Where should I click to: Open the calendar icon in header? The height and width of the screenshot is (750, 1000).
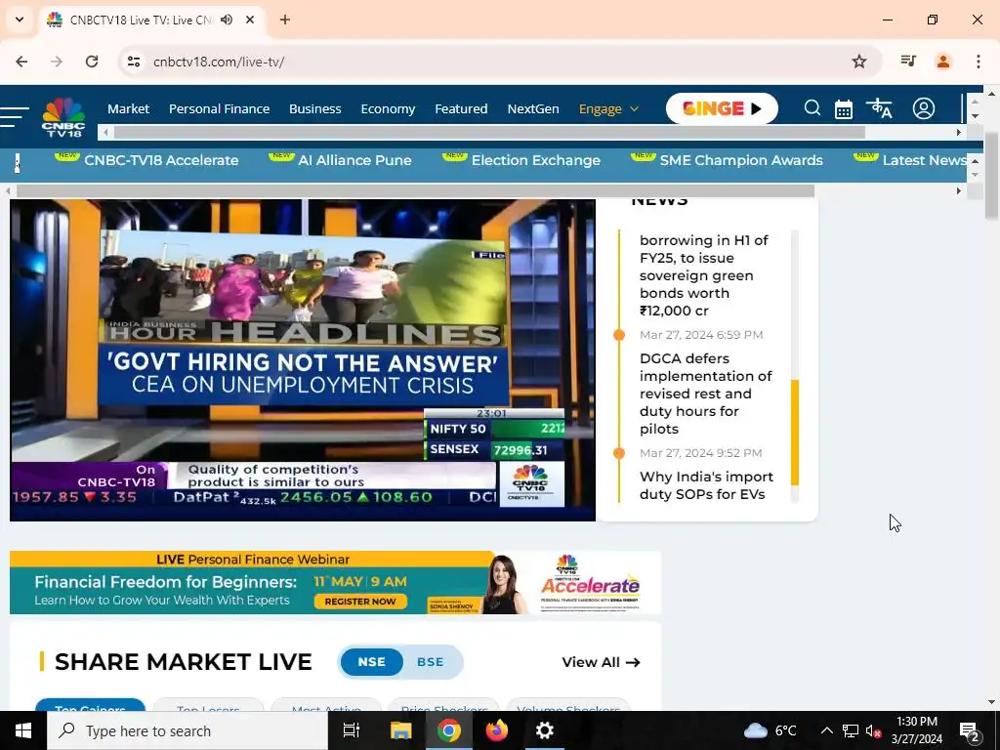pyautogui.click(x=843, y=109)
